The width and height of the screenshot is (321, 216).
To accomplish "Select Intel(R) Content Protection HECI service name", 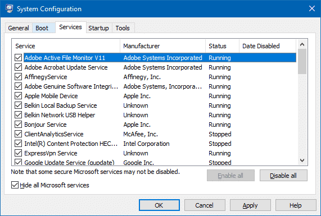I will click(x=71, y=144).
